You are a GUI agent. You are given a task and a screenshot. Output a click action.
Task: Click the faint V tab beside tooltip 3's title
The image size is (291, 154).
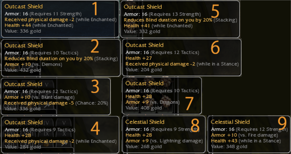[x=47, y=85]
